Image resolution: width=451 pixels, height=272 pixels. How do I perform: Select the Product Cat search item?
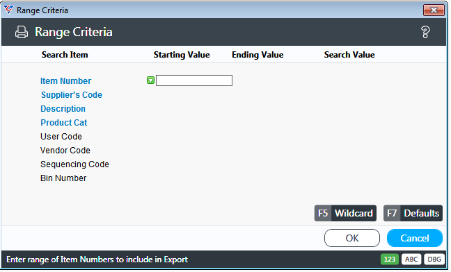point(63,123)
